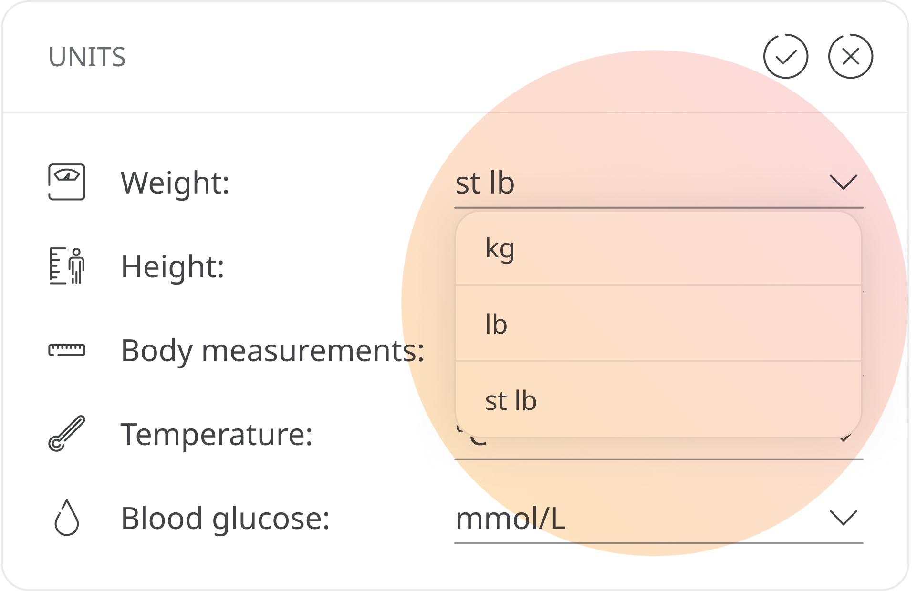917x591 pixels.
Task: Click the mmol/L blood glucose value
Action: pyautogui.click(x=511, y=519)
